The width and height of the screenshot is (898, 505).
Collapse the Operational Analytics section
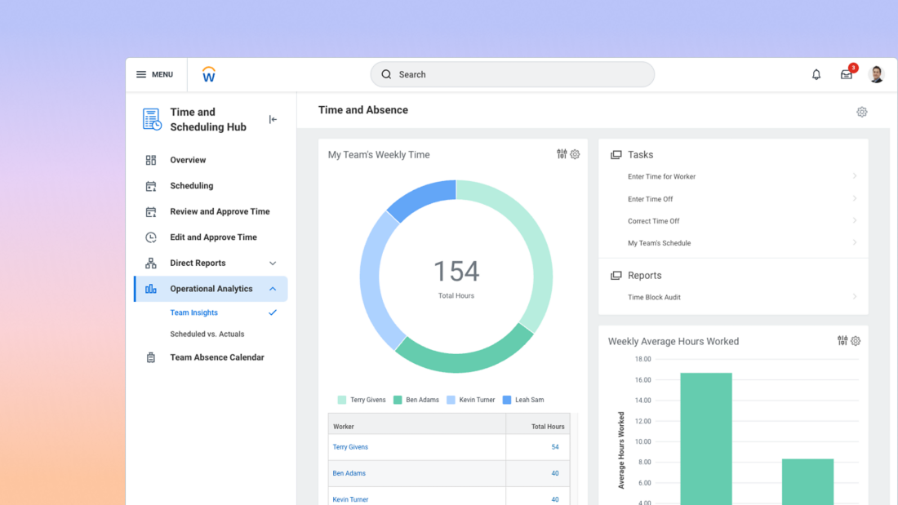click(273, 289)
